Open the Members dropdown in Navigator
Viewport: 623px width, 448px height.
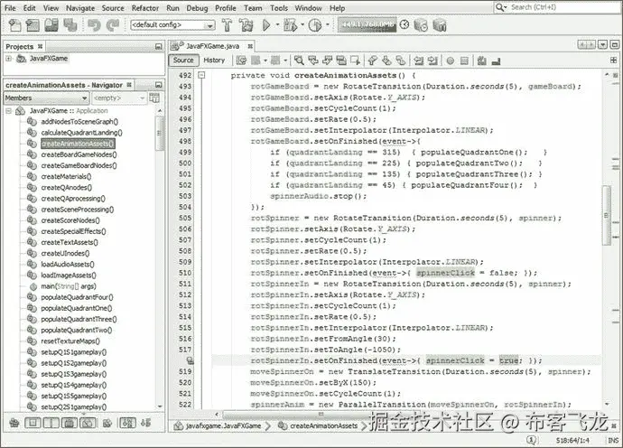[46, 98]
